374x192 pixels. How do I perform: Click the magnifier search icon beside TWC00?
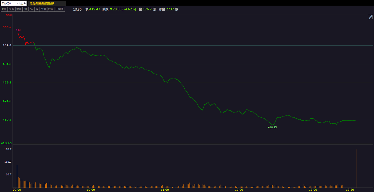[x=21, y=3]
